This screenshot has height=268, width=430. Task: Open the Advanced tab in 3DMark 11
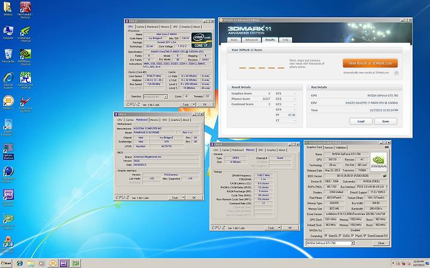tap(251, 40)
